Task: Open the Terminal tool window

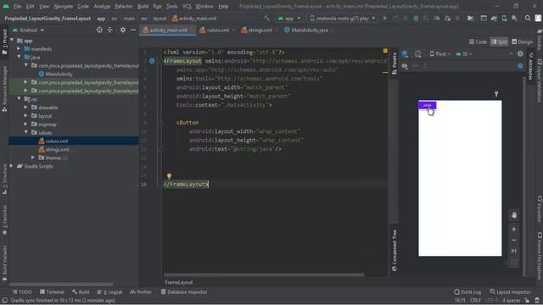Action: click(52, 292)
